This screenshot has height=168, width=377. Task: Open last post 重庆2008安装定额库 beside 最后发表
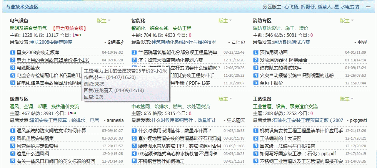pyautogui.click(x=51, y=42)
